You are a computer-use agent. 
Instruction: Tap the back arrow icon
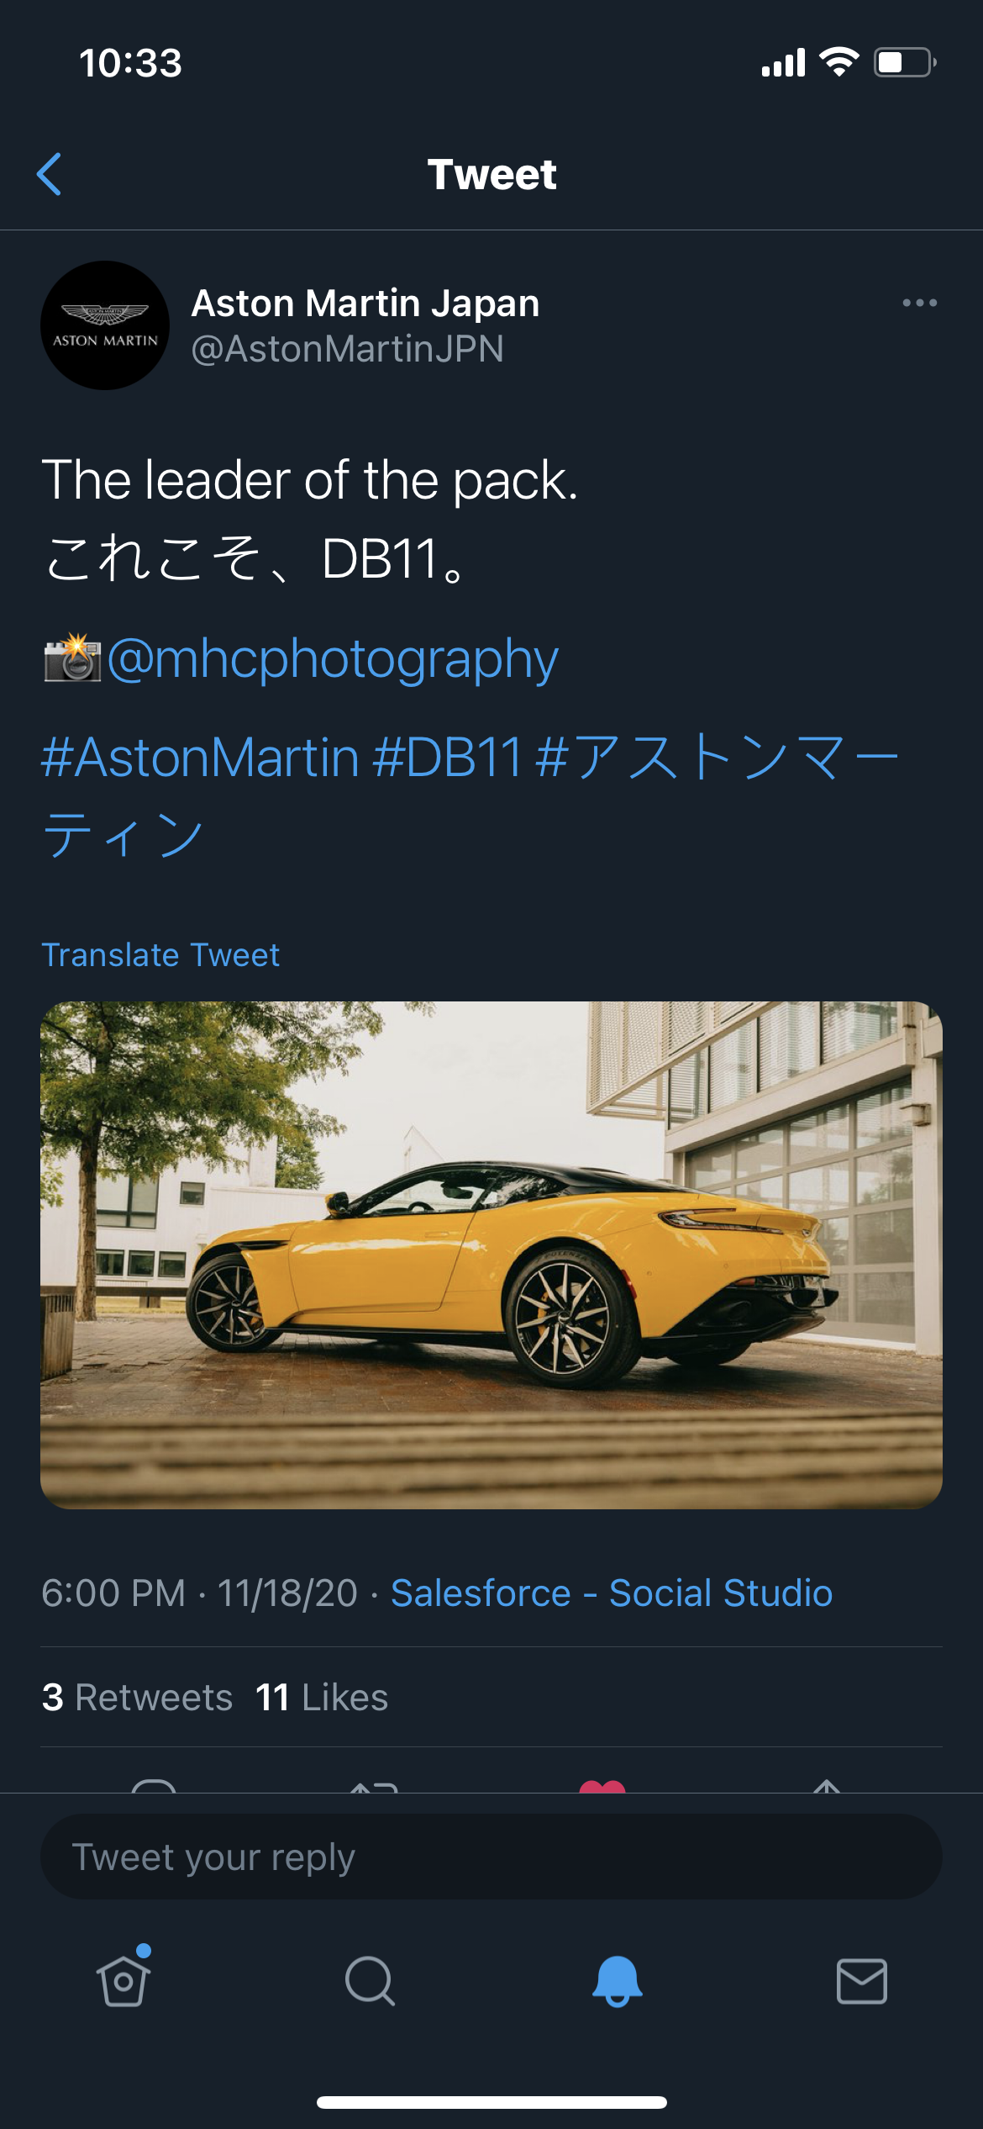(x=50, y=174)
